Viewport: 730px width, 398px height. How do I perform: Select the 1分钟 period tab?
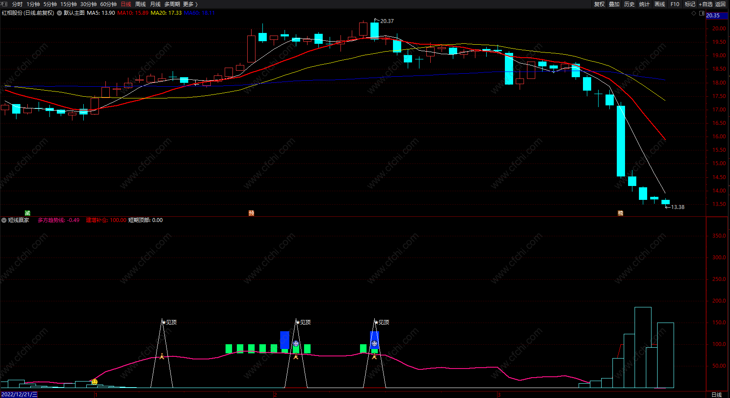tap(33, 4)
